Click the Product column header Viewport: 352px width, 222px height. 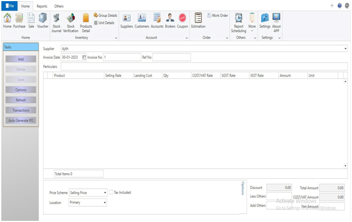(78, 76)
